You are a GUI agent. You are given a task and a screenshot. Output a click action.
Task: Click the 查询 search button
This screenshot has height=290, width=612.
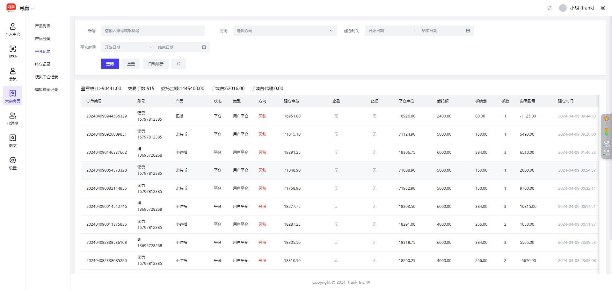[x=110, y=64]
